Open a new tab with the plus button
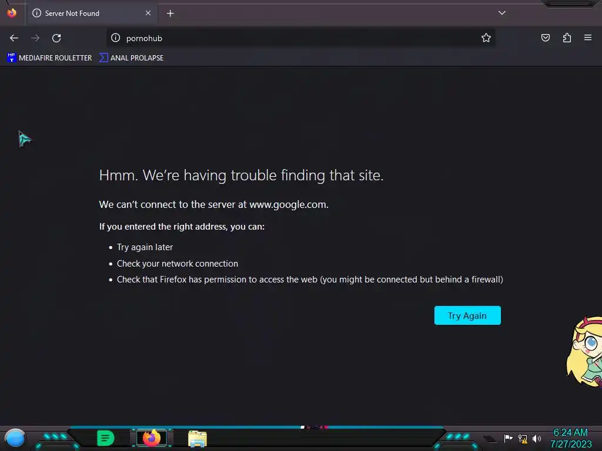 pyautogui.click(x=170, y=14)
